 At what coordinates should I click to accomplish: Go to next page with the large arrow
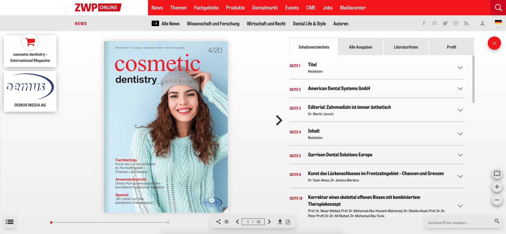279,120
